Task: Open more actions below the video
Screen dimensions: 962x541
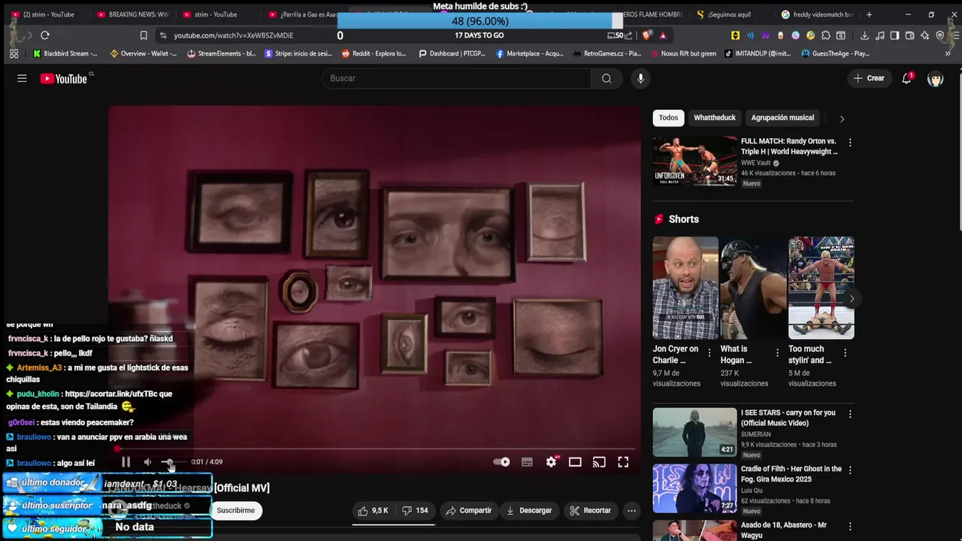Action: pyautogui.click(x=631, y=510)
